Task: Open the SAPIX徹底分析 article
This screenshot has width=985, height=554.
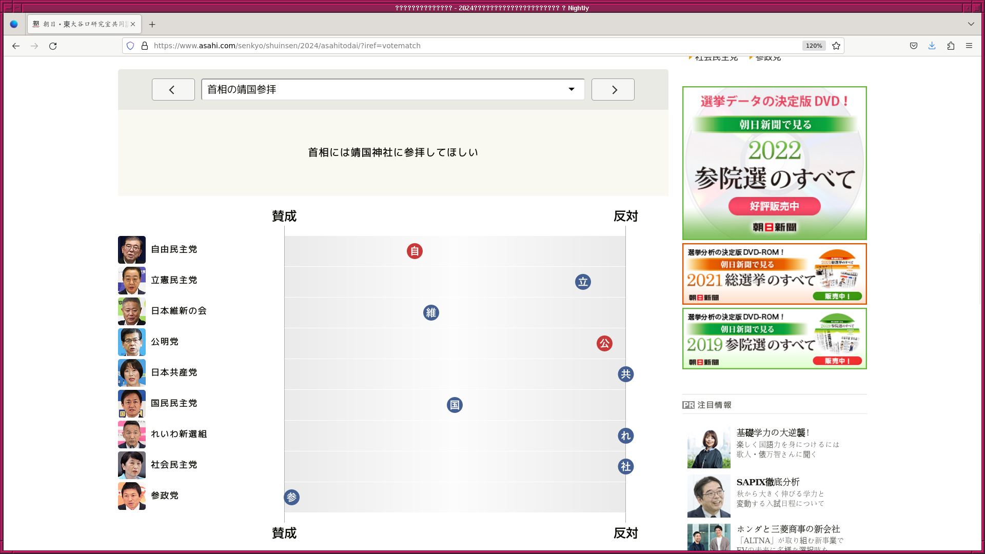Action: (x=768, y=482)
